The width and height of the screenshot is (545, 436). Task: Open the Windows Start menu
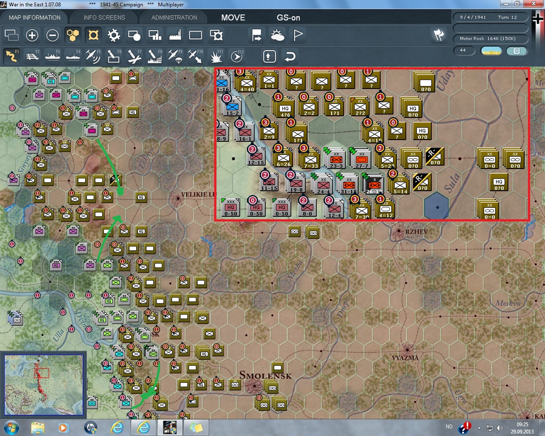[11, 427]
